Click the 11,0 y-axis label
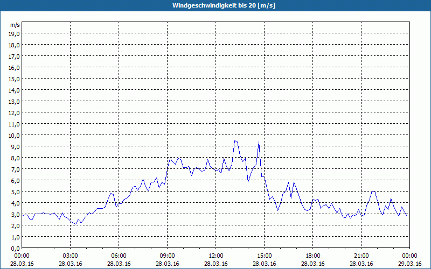 (x=15, y=124)
